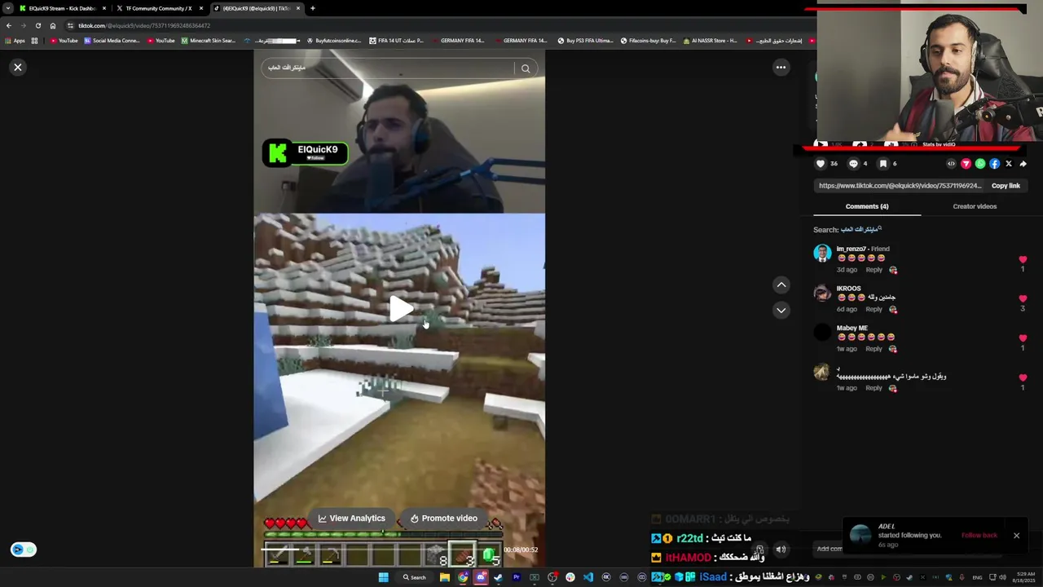This screenshot has width=1043, height=587.
Task: Open the Al NASSR Store bookmark
Action: [x=711, y=41]
